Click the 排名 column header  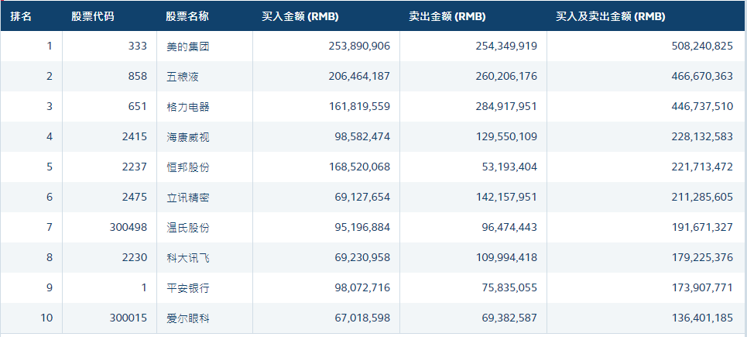click(21, 16)
